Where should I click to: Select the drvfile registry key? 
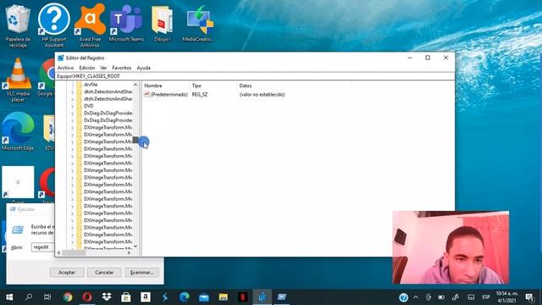(x=91, y=85)
